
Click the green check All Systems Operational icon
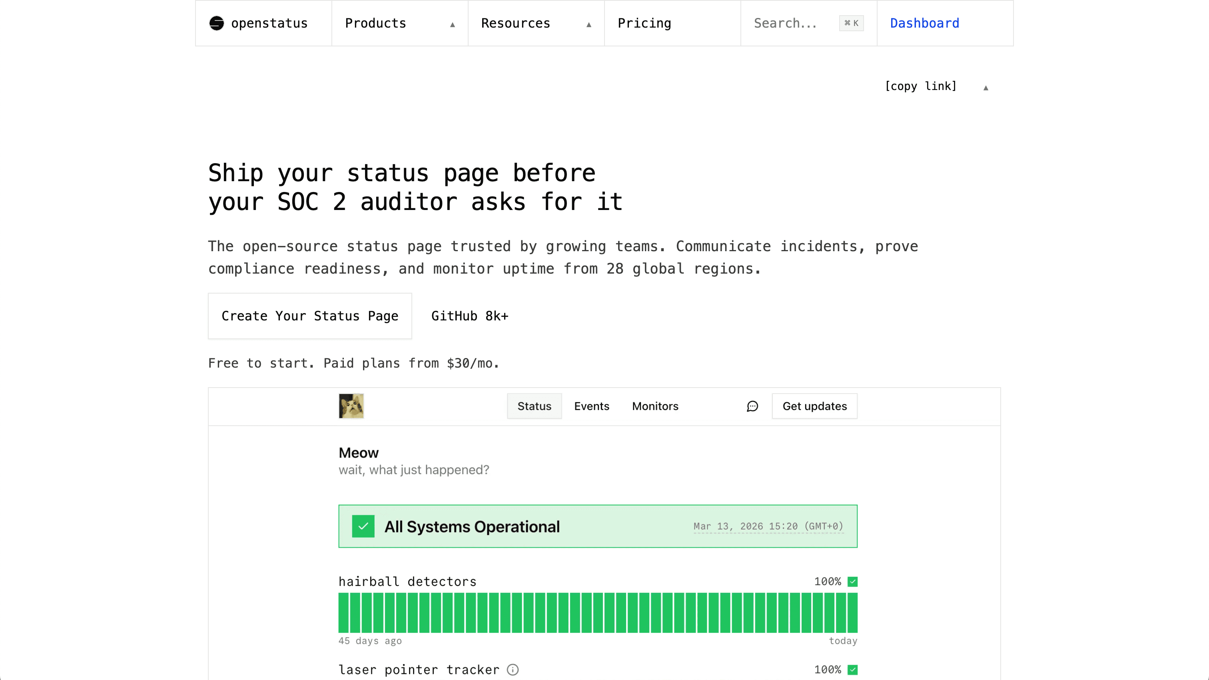363,526
